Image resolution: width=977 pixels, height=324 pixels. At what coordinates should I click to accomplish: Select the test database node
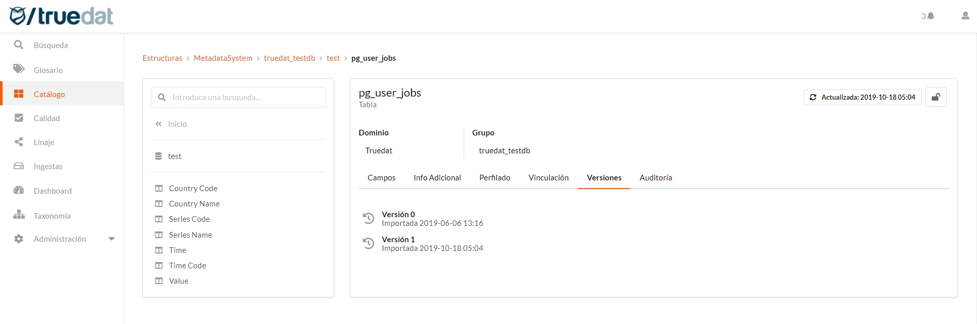tap(174, 156)
